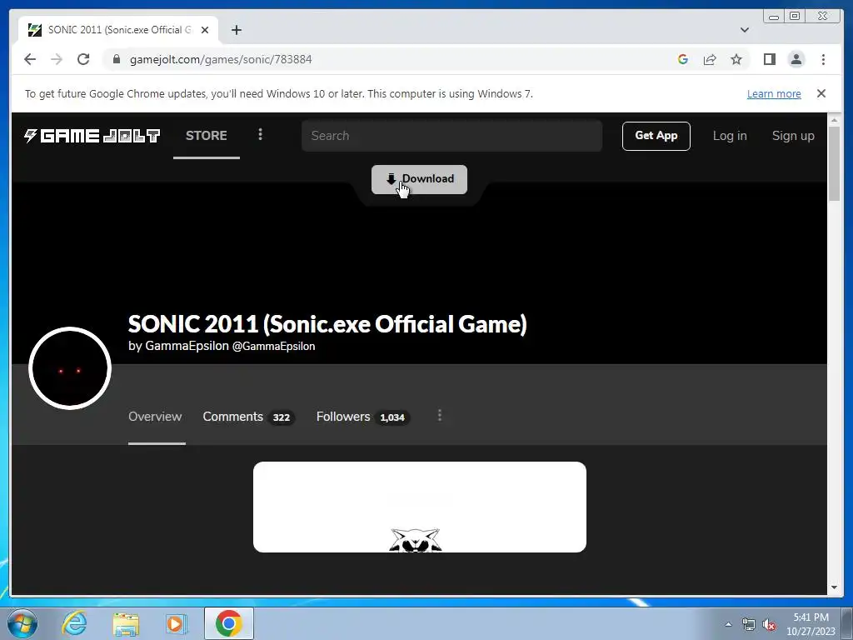View site information lock icon
853x640 pixels.
pos(117,59)
